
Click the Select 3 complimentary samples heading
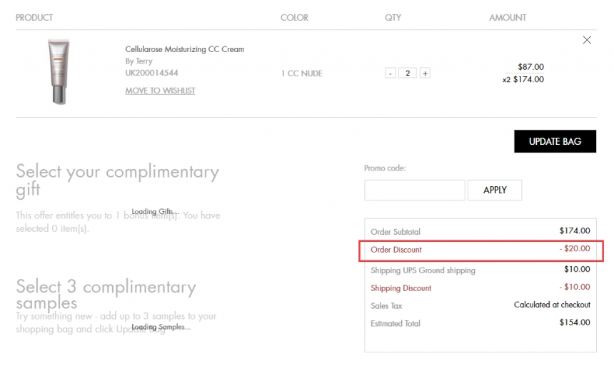pyautogui.click(x=106, y=295)
